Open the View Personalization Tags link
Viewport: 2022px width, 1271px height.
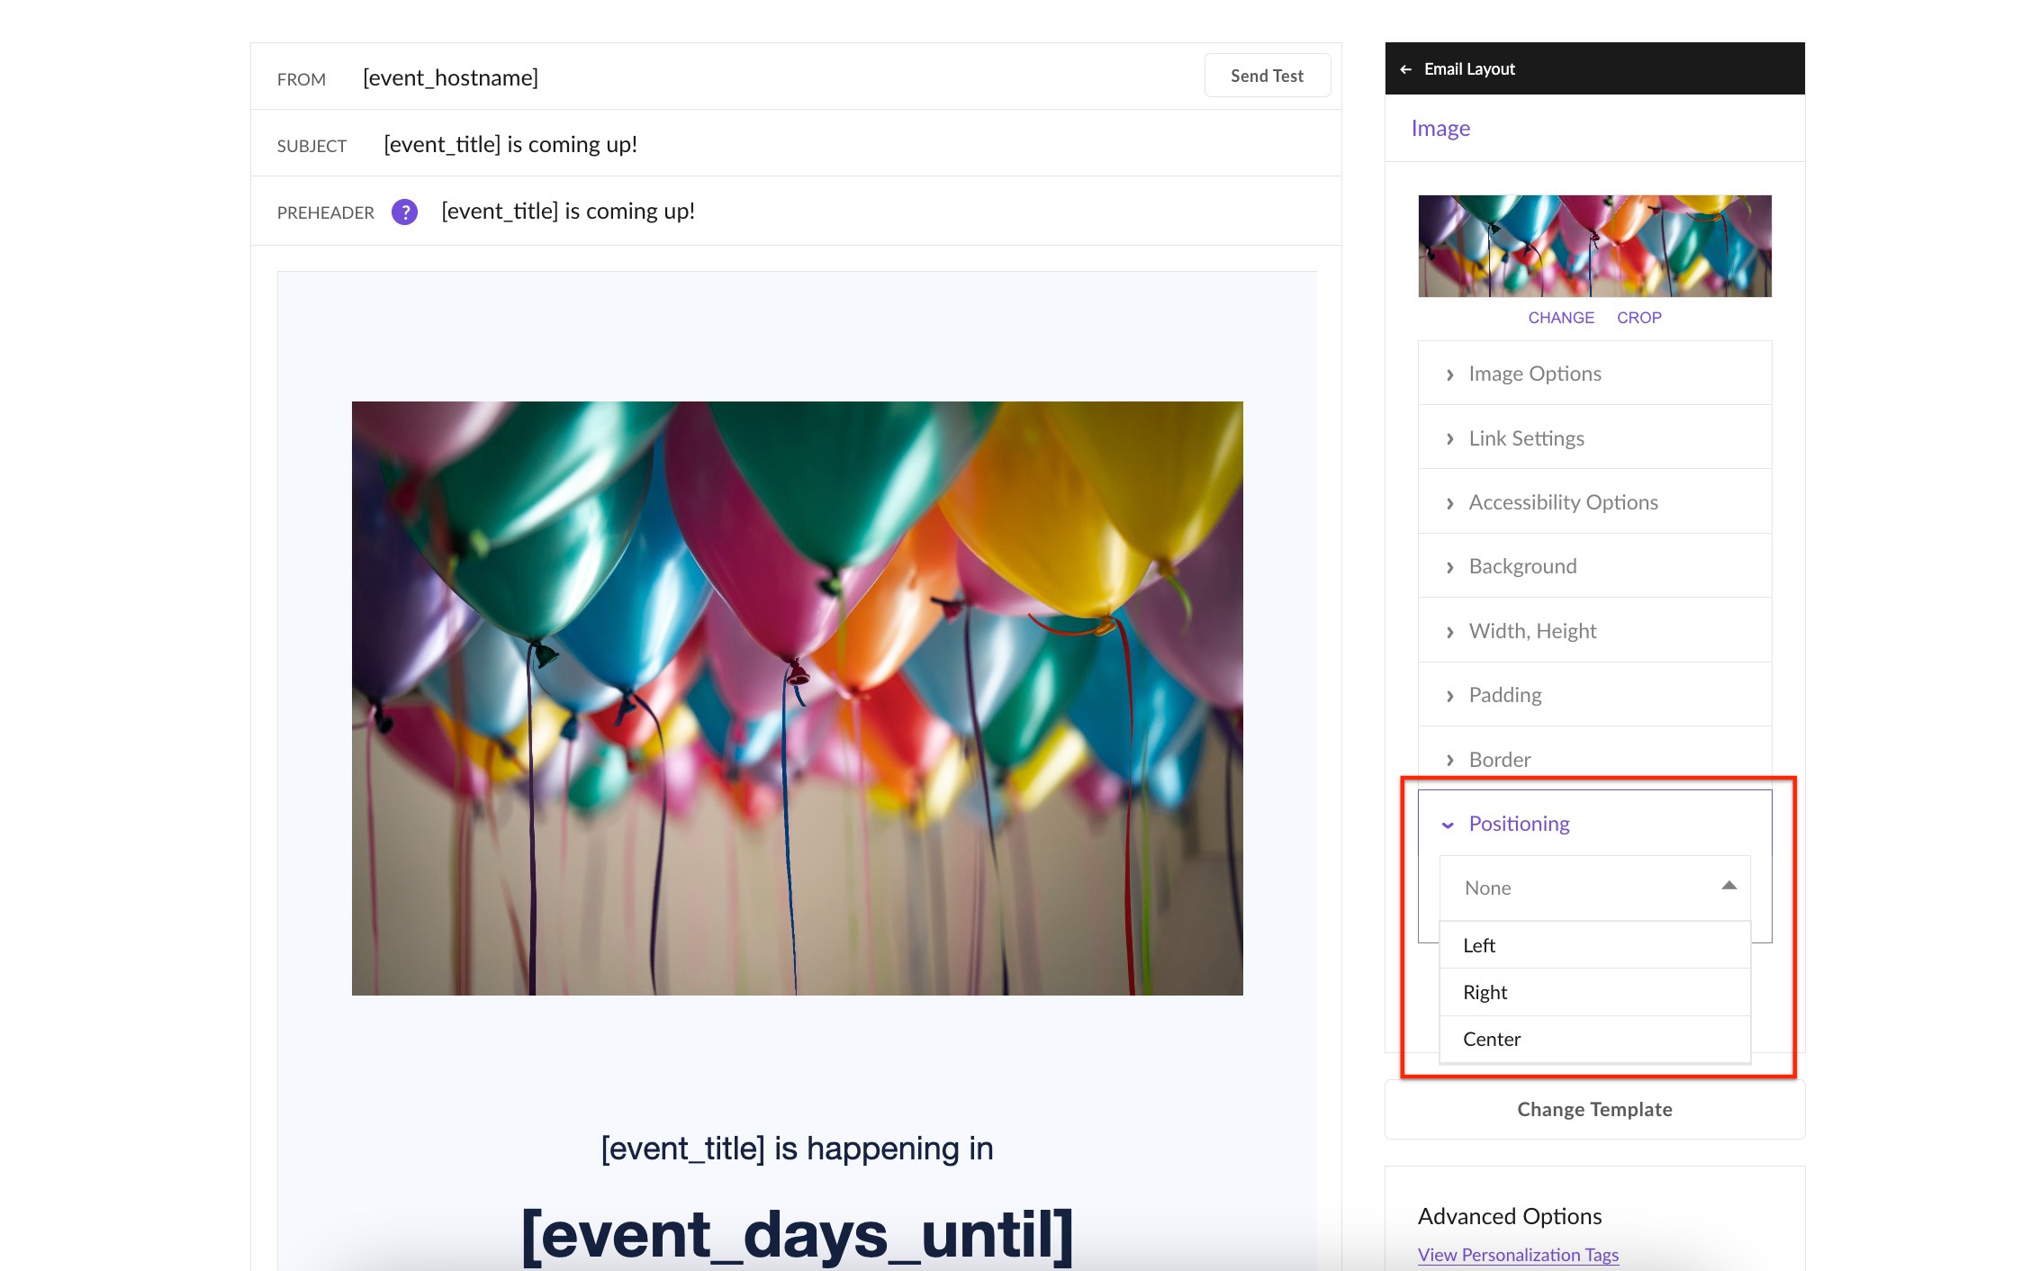point(1518,1255)
